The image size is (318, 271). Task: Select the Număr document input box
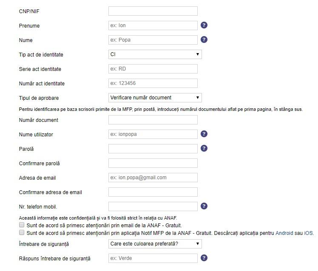(x=153, y=120)
